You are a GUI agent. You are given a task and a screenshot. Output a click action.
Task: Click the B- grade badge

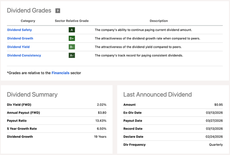click(72, 47)
